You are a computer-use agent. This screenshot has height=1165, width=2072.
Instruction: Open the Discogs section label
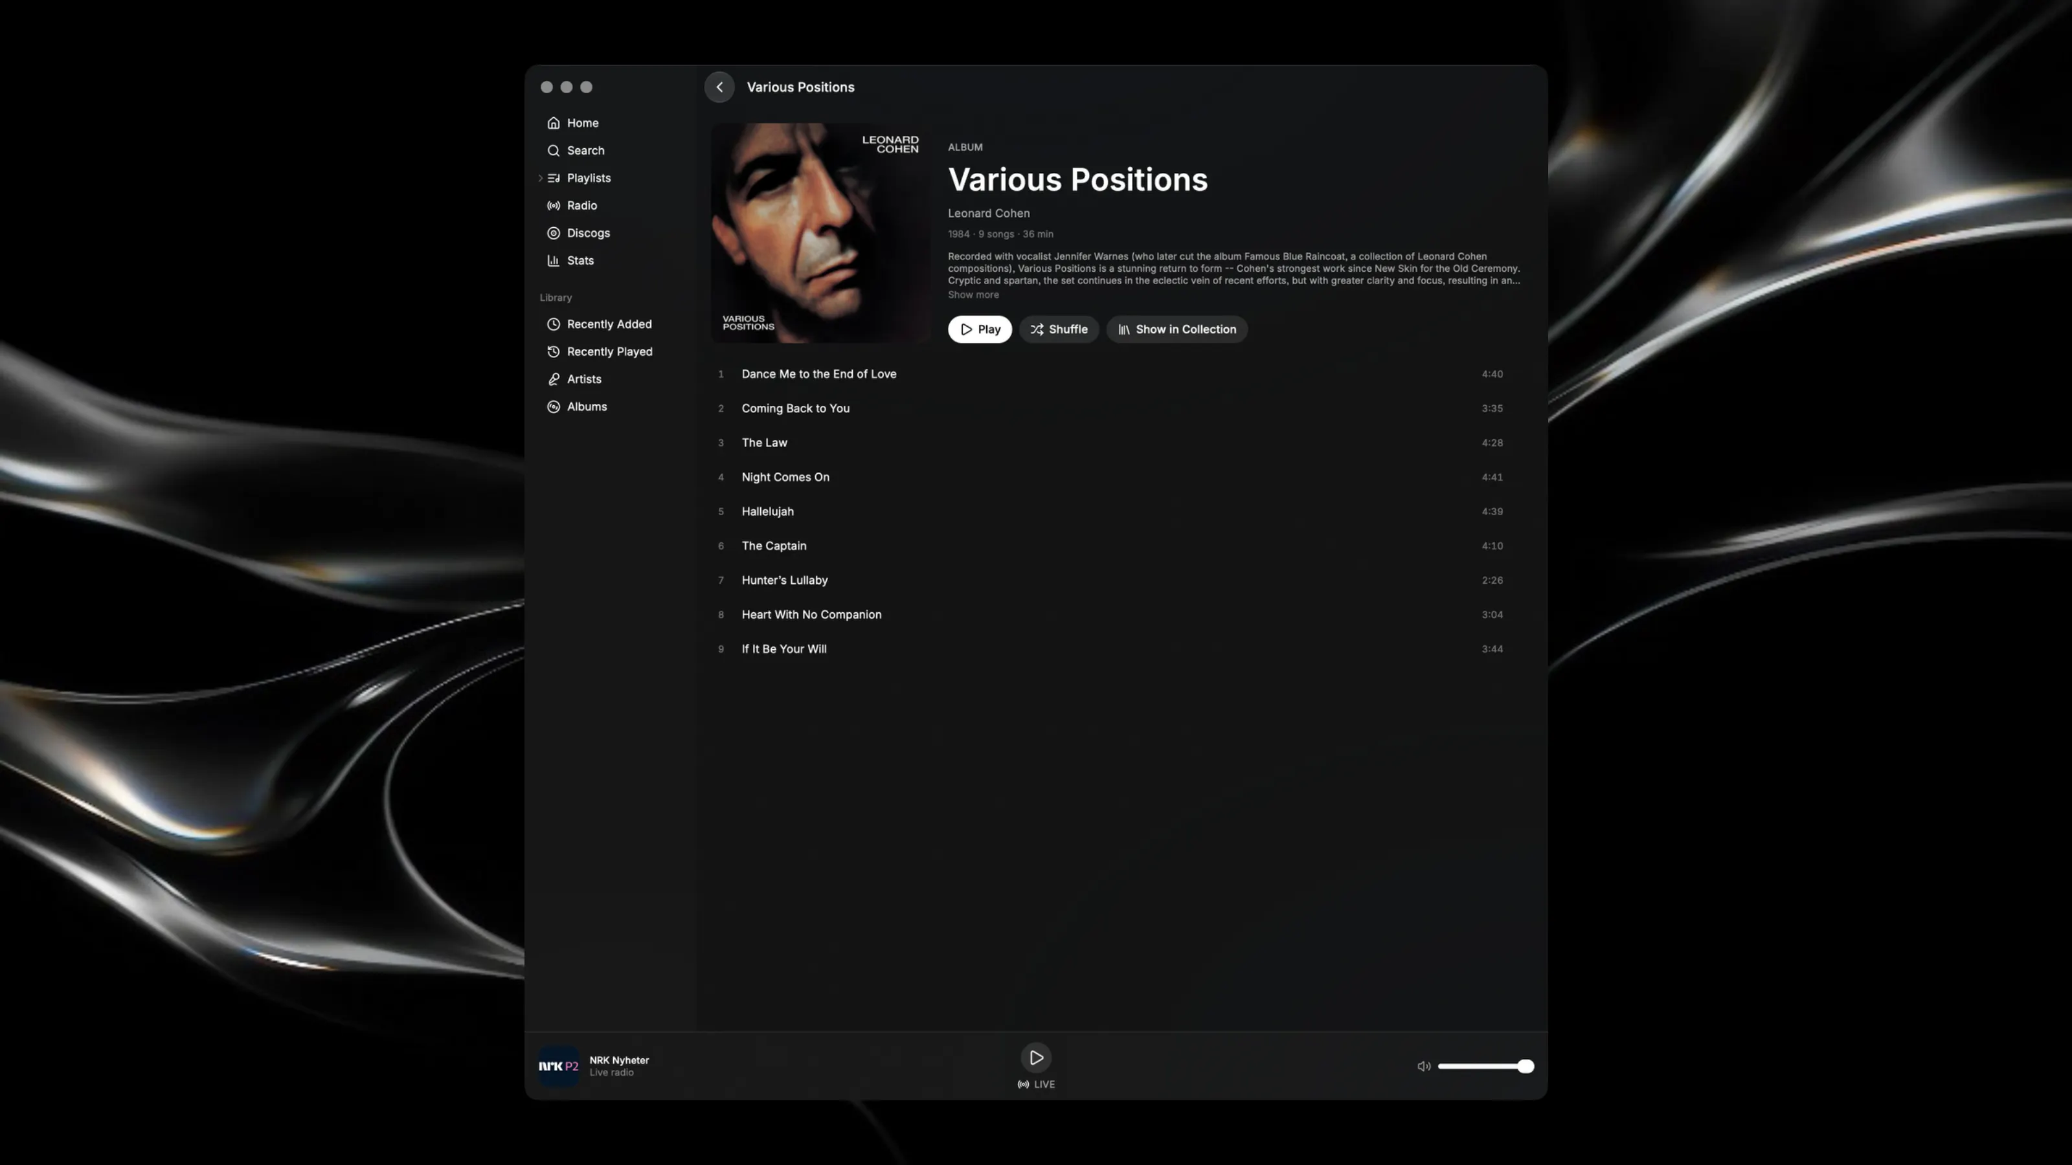click(x=588, y=233)
